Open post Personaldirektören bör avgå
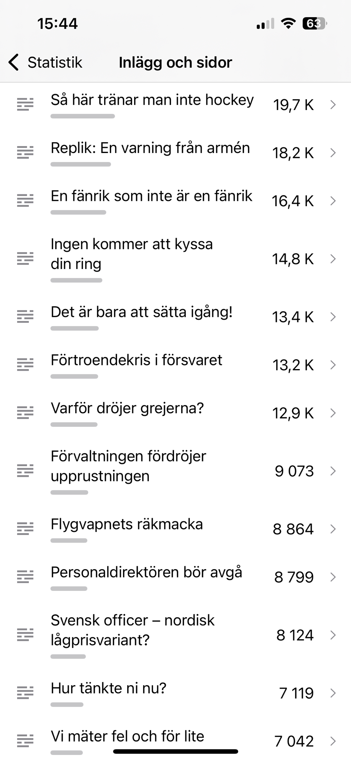Screen dimensions: 351x761 (x=146, y=572)
